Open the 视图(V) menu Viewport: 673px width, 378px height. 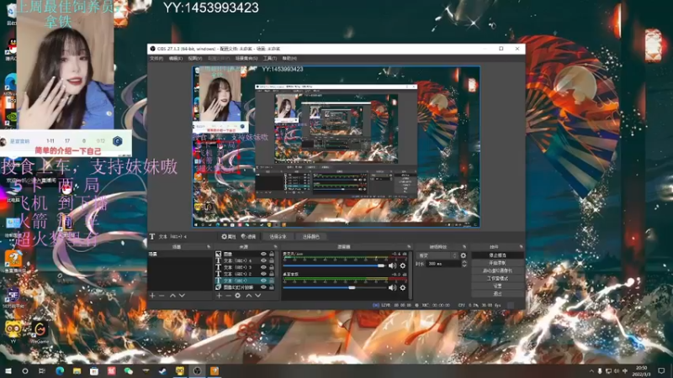[195, 58]
